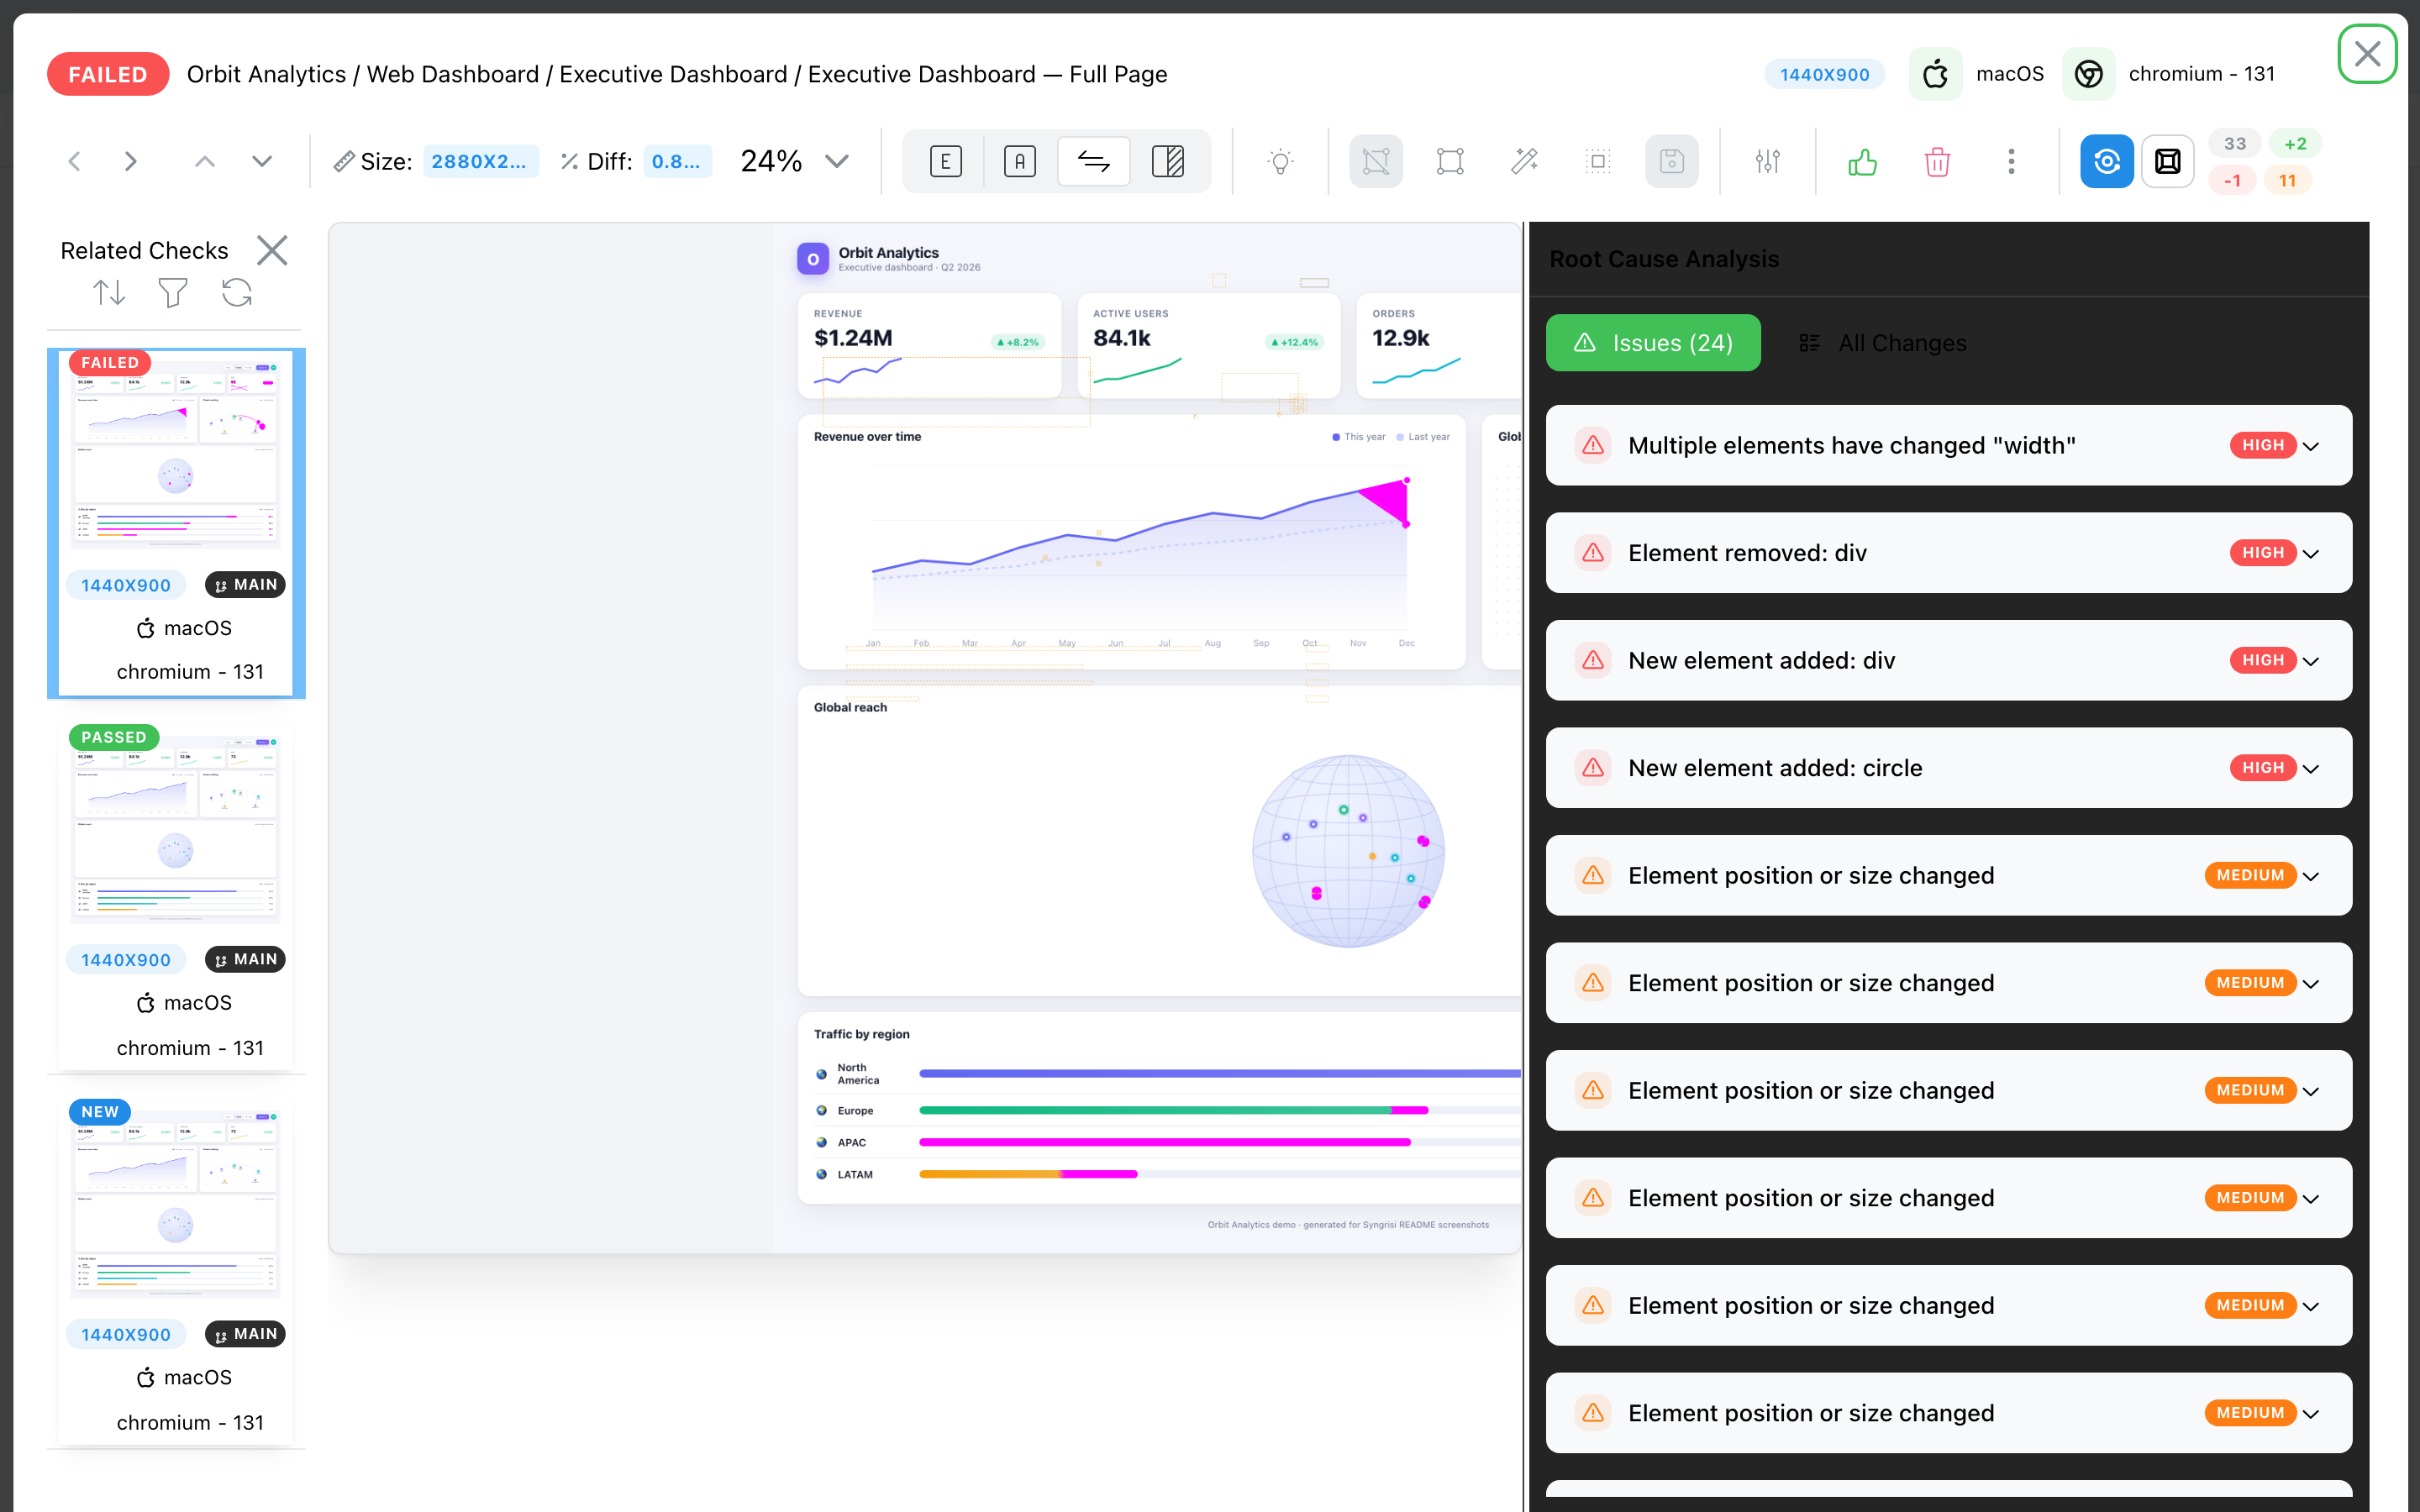Refresh the related checks list

coord(237,293)
